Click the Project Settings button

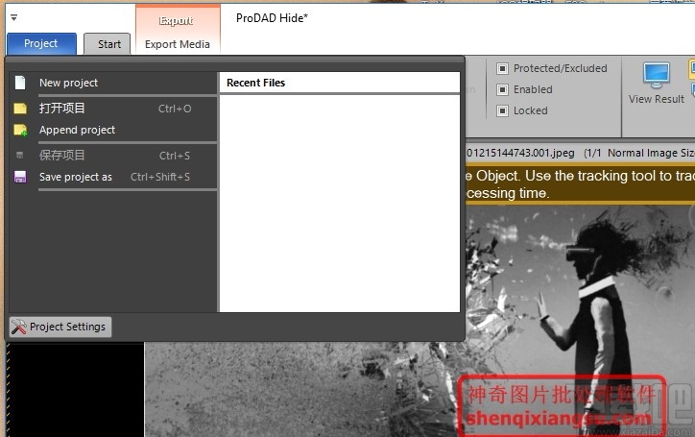tap(60, 327)
